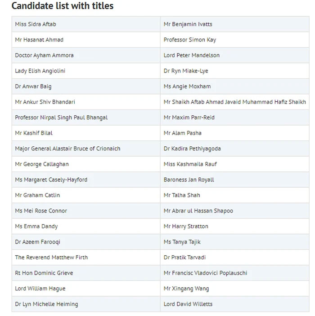Click on Lord Peter Mandelson's name
This screenshot has width=315, height=316.
click(192, 55)
